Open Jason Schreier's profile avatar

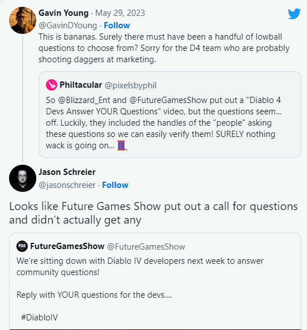tap(23, 178)
